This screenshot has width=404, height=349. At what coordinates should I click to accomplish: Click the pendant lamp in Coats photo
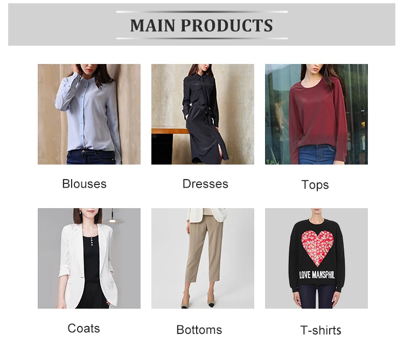coord(113,216)
